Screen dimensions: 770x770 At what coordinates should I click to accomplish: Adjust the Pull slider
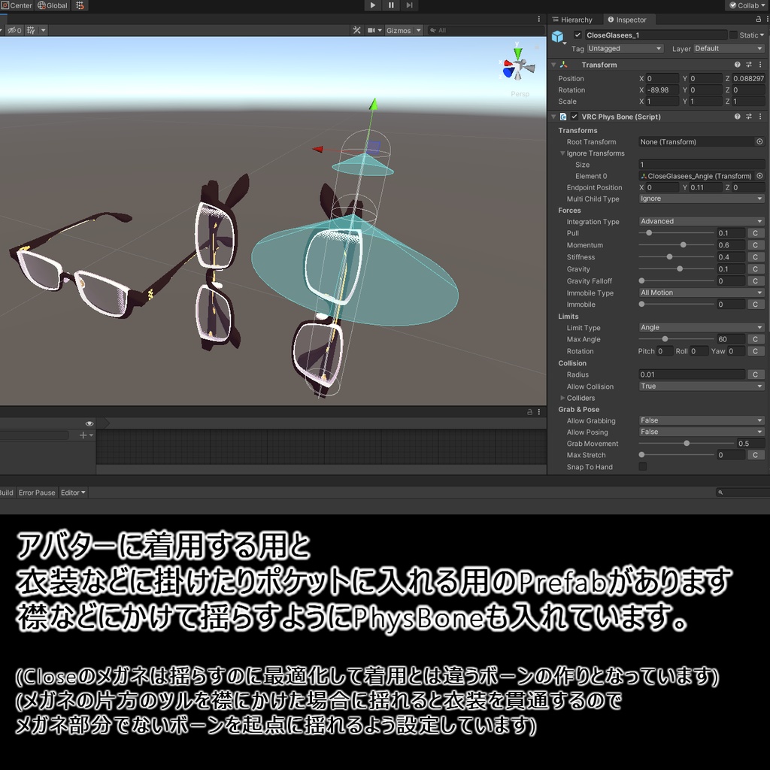pyautogui.click(x=676, y=233)
